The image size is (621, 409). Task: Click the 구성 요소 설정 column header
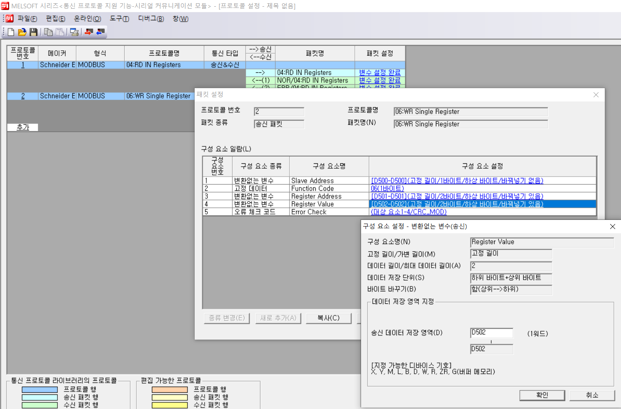pos(482,166)
